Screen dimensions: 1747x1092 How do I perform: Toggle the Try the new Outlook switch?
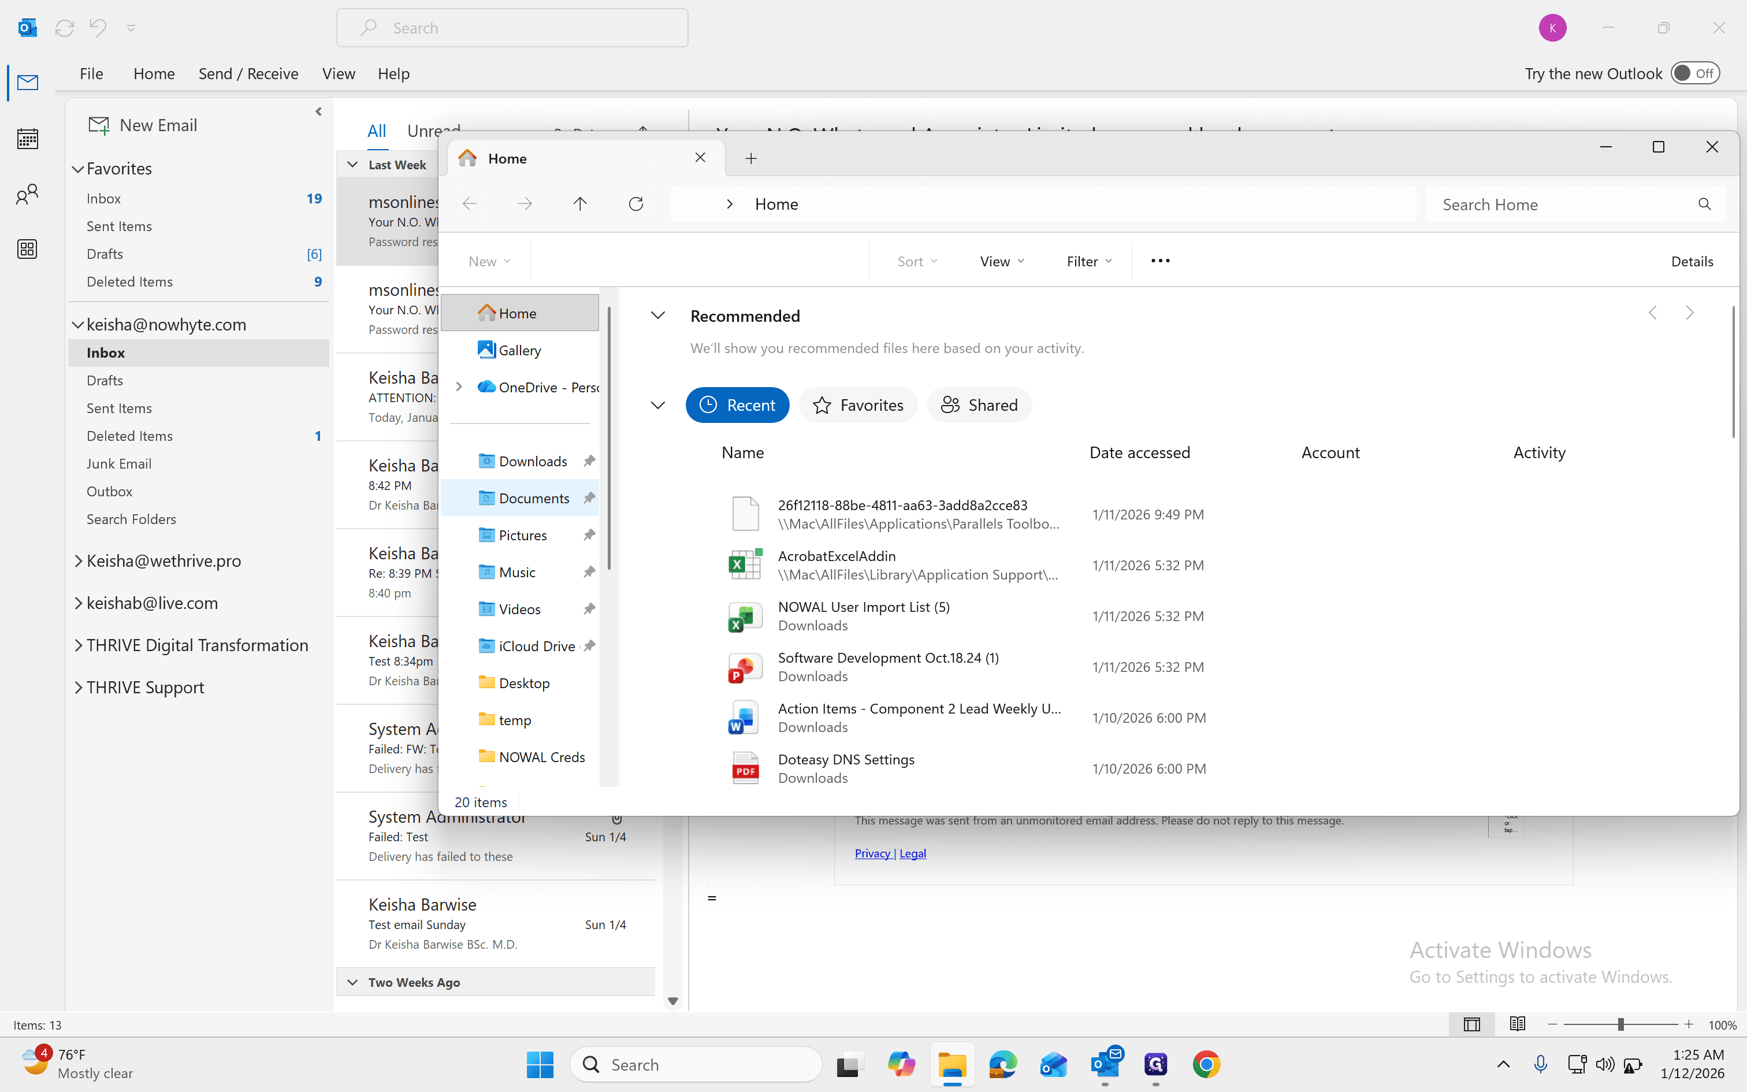[1695, 73]
